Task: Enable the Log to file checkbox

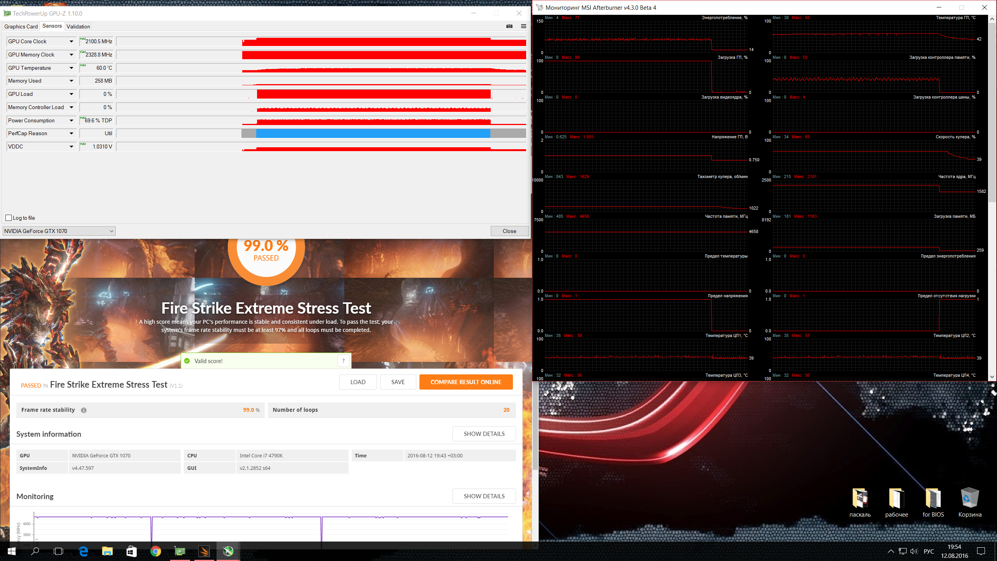Action: (x=9, y=218)
